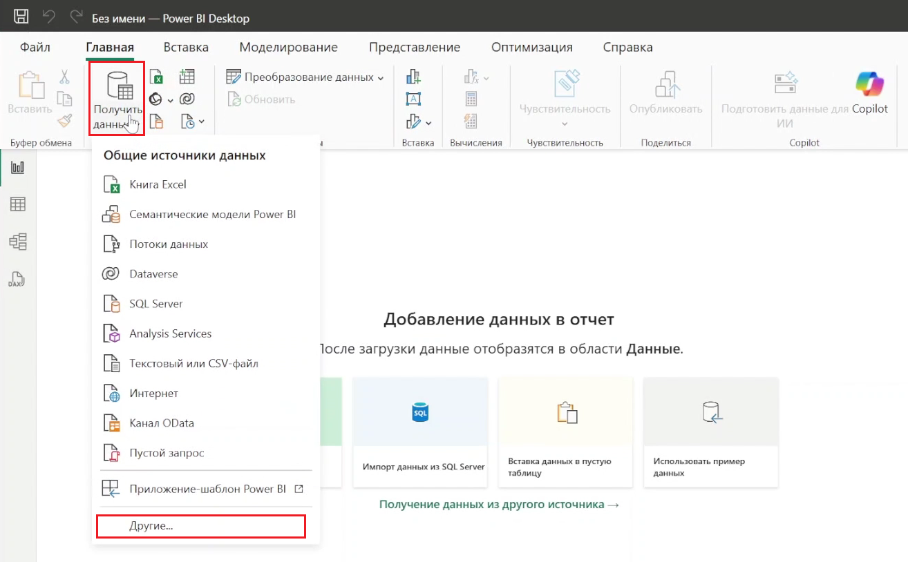Choose Analysis Services menu entry
The image size is (908, 562).
205,333
